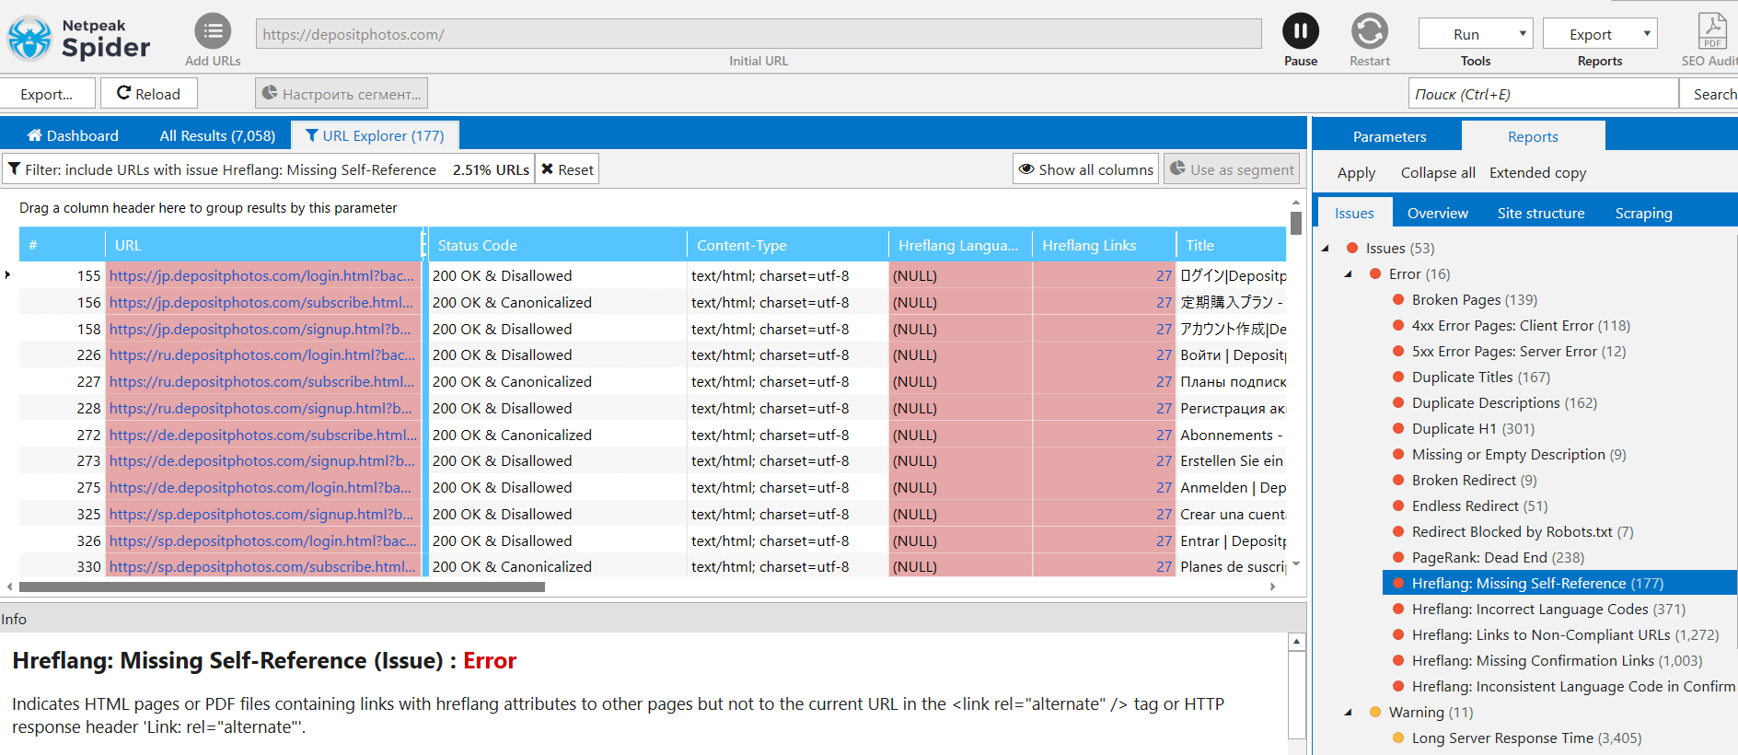1738x755 pixels.
Task: Focus the Поиск (Ctrl+E) search field
Action: pyautogui.click(x=1543, y=94)
